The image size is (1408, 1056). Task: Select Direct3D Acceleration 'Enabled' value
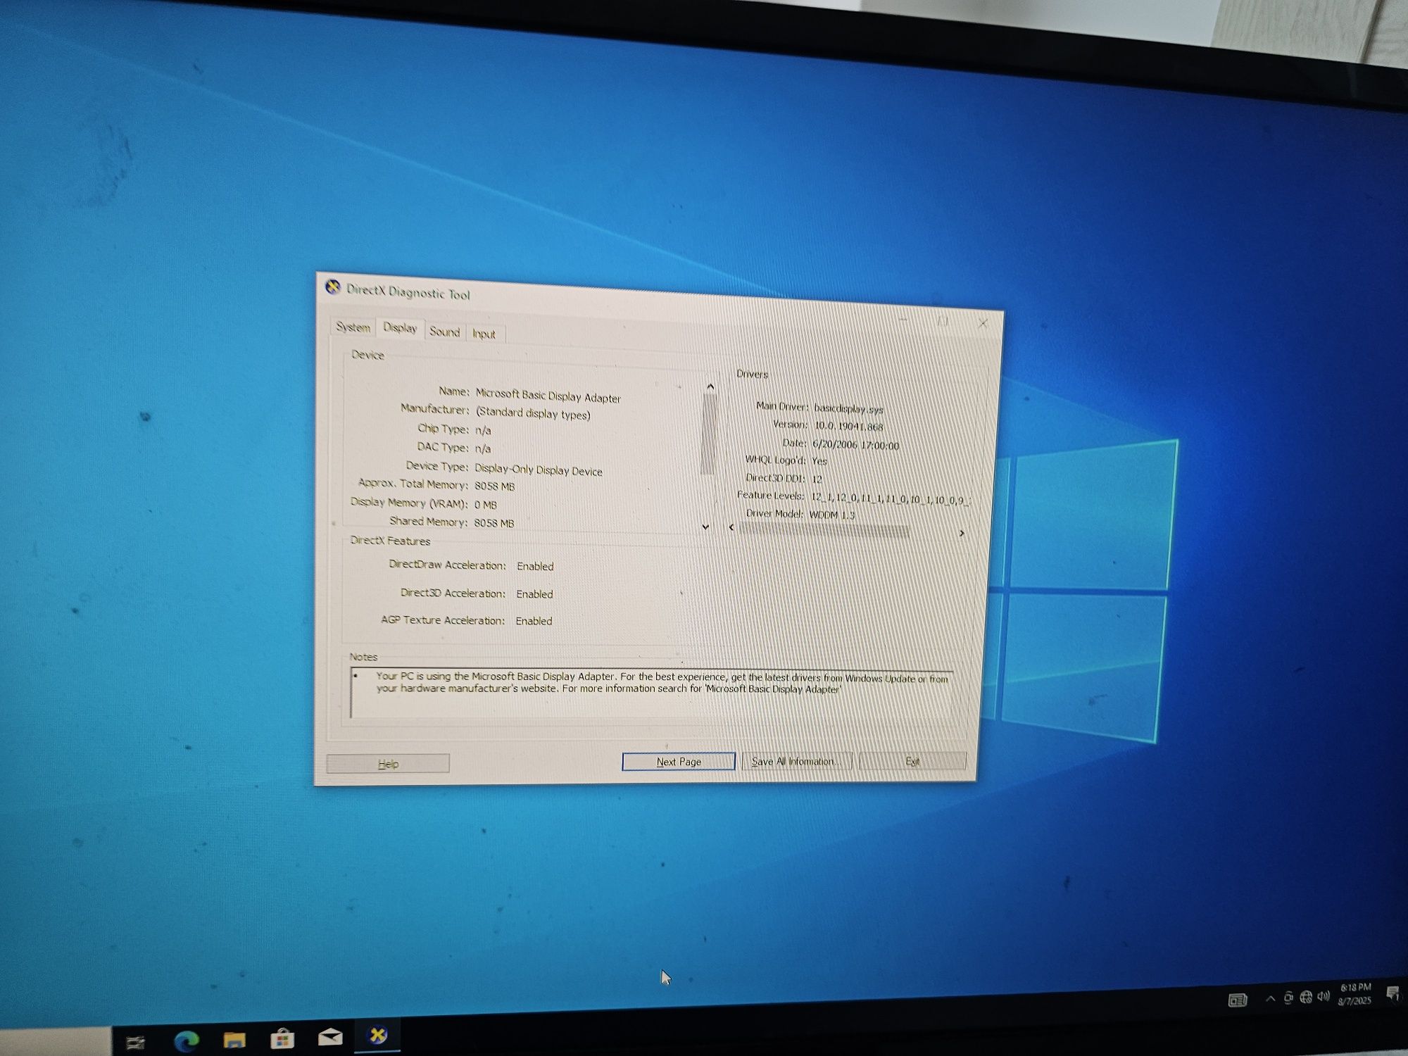(534, 594)
